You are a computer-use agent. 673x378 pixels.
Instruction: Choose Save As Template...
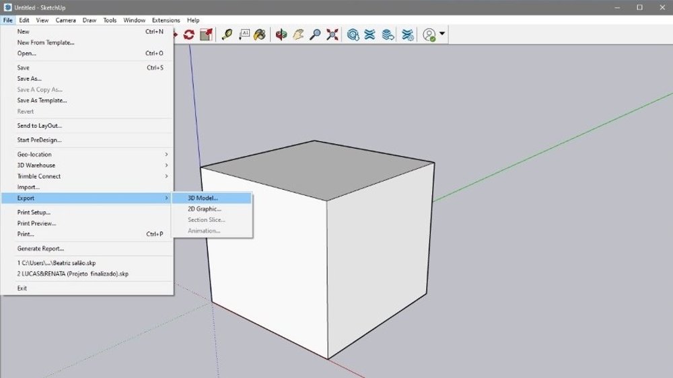coord(87,100)
